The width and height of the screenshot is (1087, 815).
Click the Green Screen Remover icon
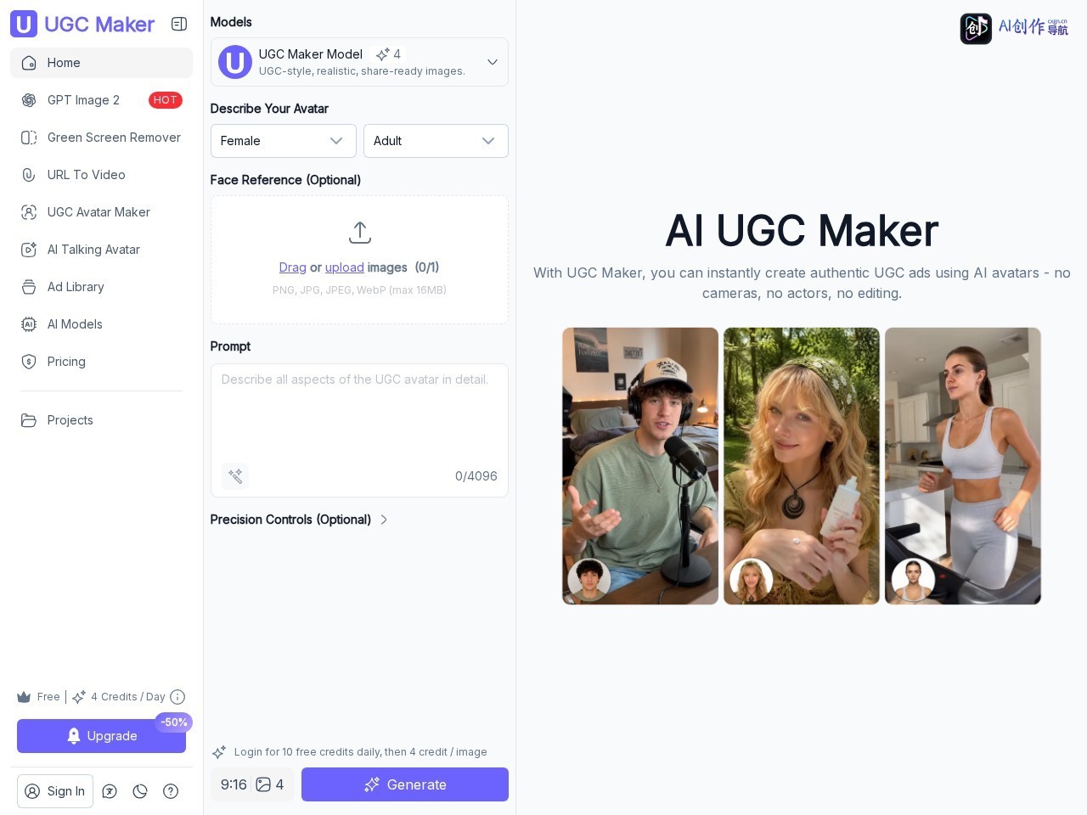29,138
